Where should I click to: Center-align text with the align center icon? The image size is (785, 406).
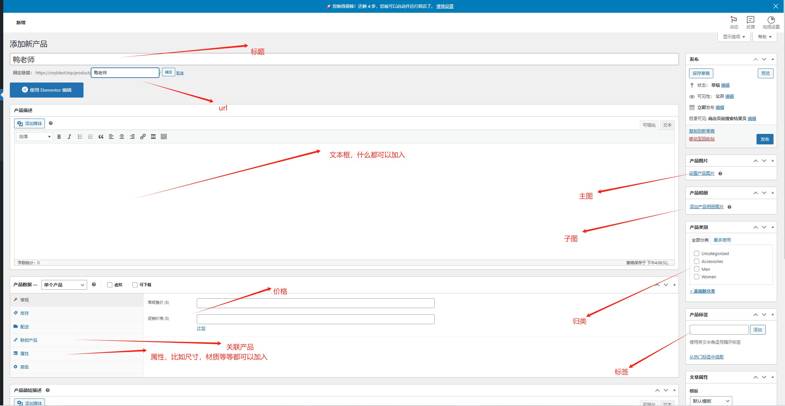click(122, 137)
